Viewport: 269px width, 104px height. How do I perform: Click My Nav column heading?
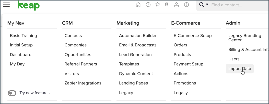tap(16, 23)
